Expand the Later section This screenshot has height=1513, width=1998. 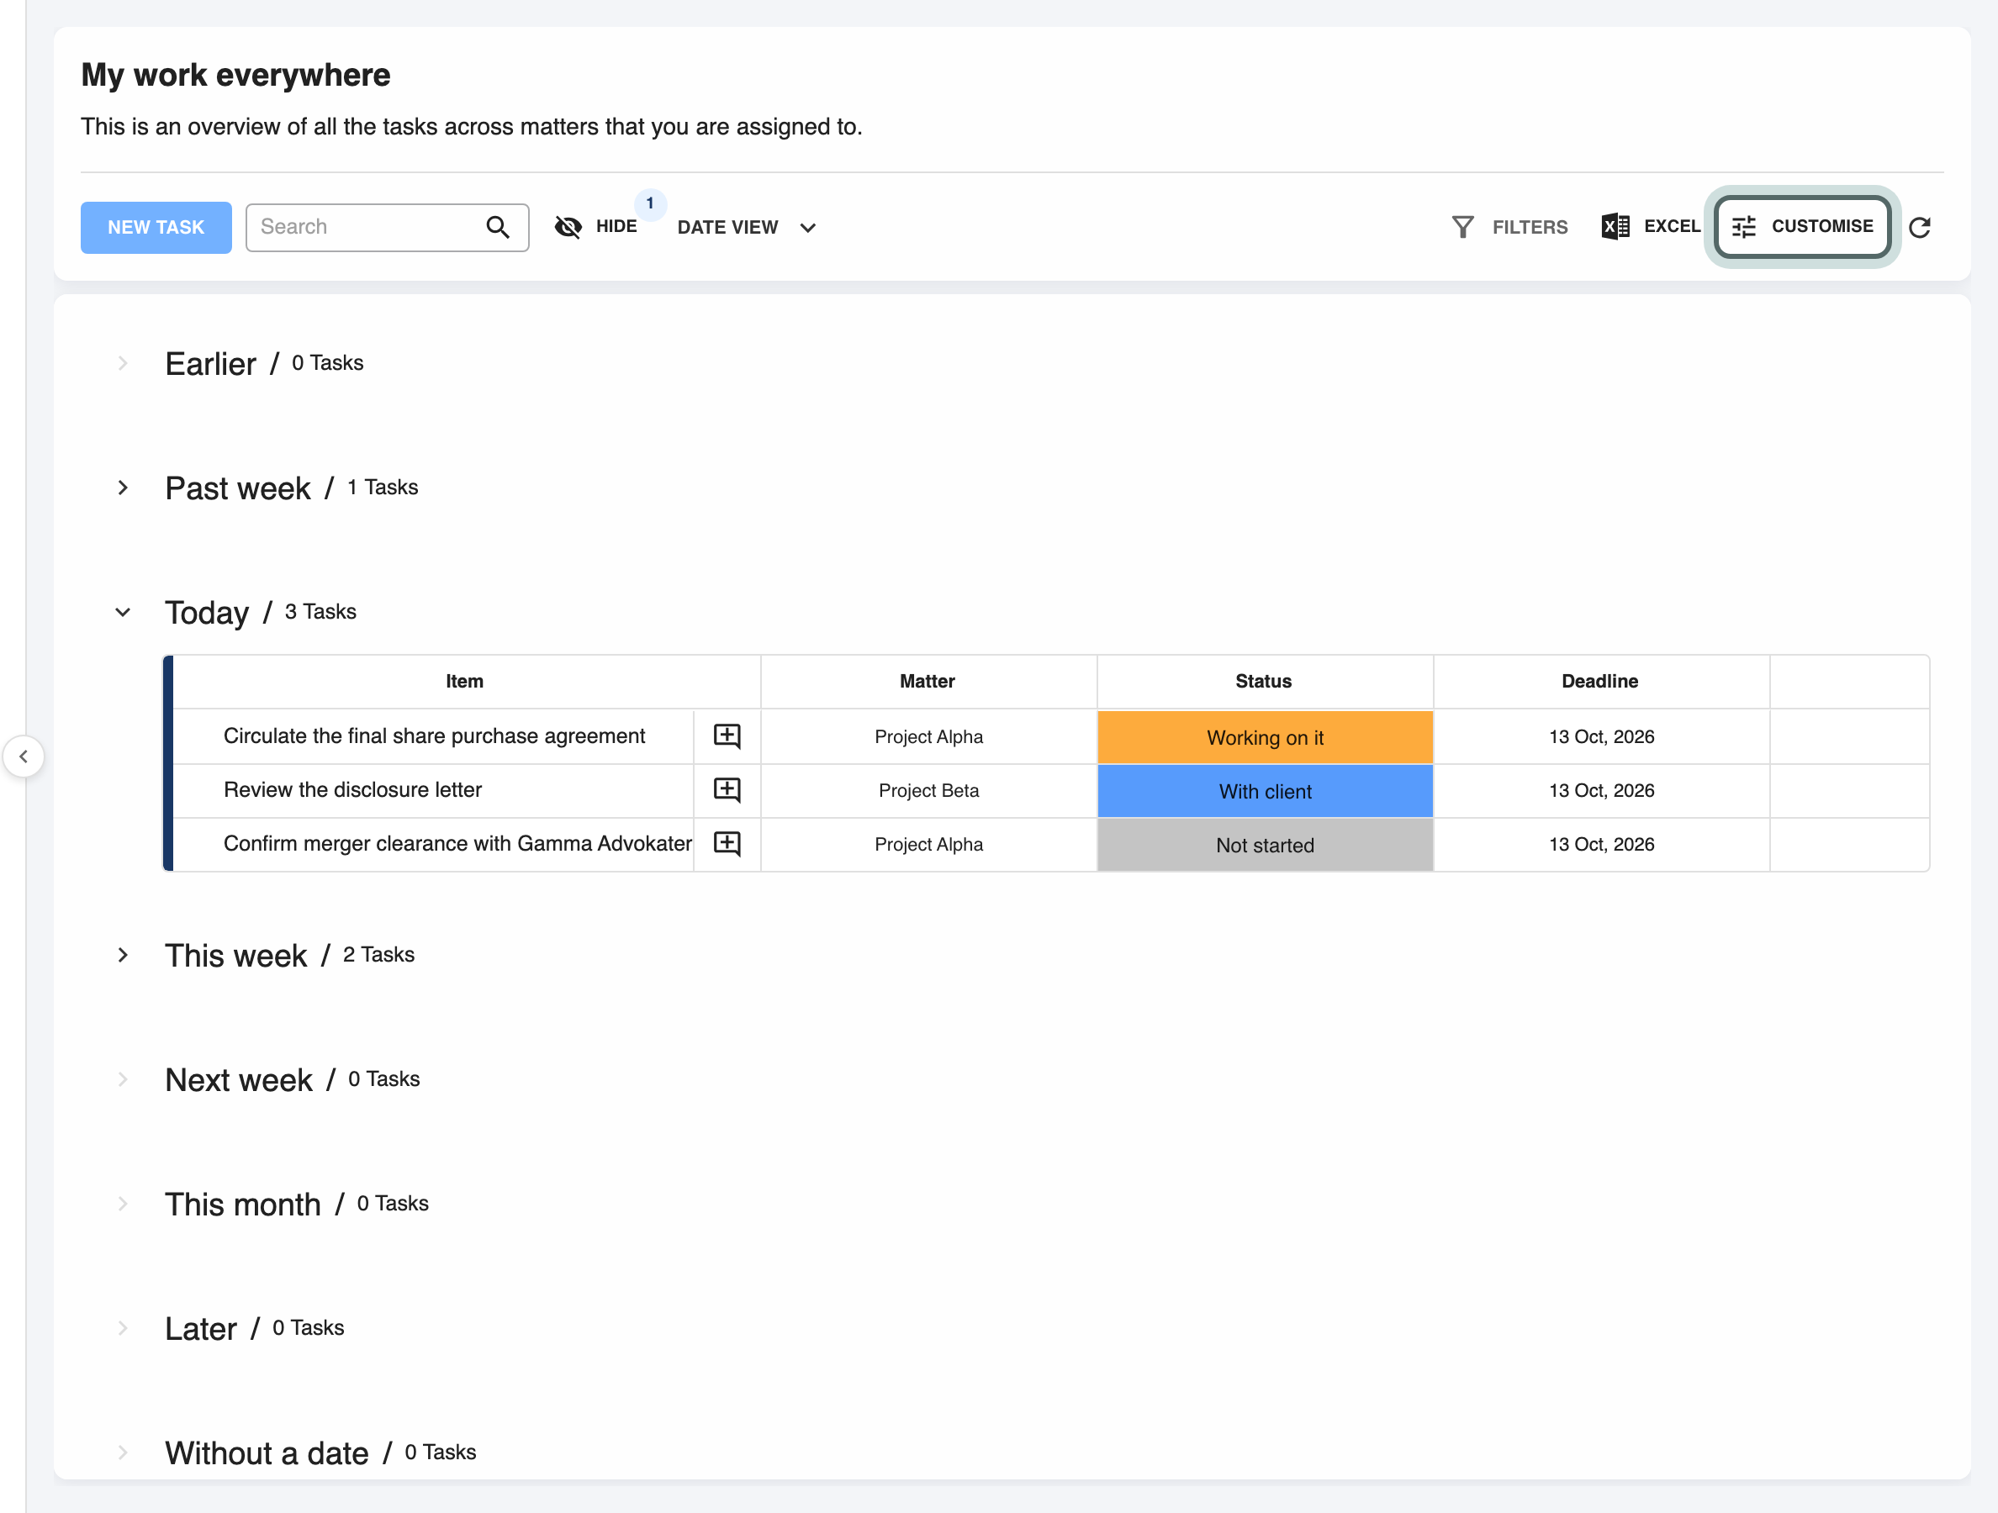pos(123,1329)
